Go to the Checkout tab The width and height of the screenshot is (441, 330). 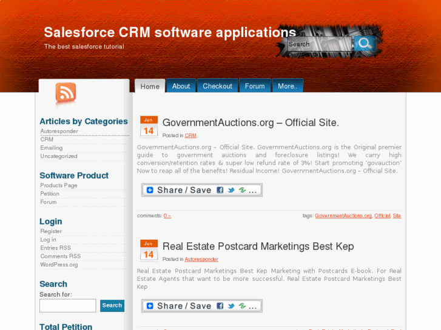click(217, 86)
